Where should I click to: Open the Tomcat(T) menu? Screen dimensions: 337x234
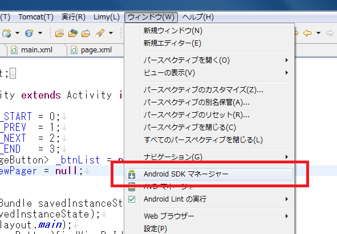pos(36,17)
